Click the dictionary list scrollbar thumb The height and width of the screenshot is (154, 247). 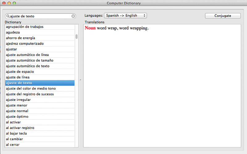pos(77,36)
